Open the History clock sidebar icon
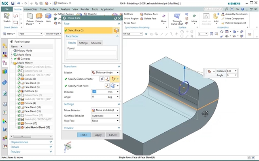This screenshot has height=161, width=259. tap(4, 104)
